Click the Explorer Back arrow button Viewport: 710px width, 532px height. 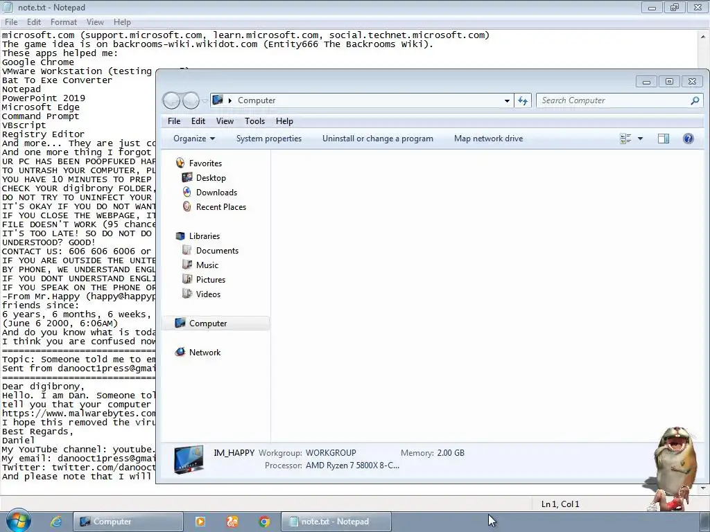[x=172, y=100]
